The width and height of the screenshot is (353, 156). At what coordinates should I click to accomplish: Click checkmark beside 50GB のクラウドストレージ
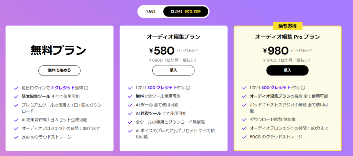pyautogui.click(x=244, y=137)
